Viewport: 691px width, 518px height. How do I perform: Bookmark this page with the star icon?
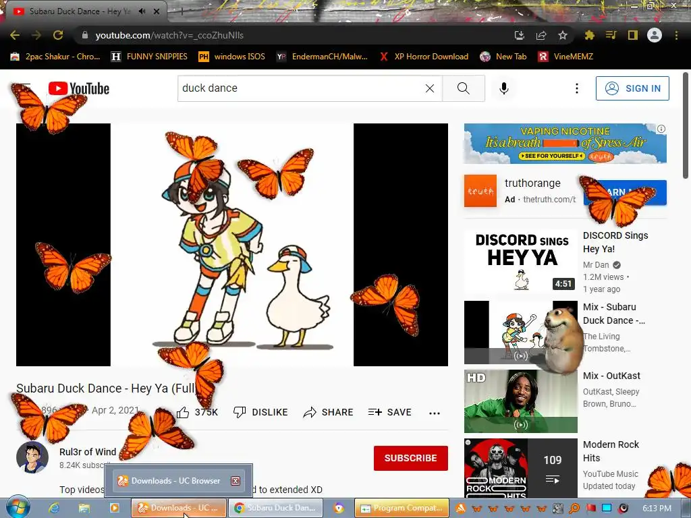coord(563,35)
